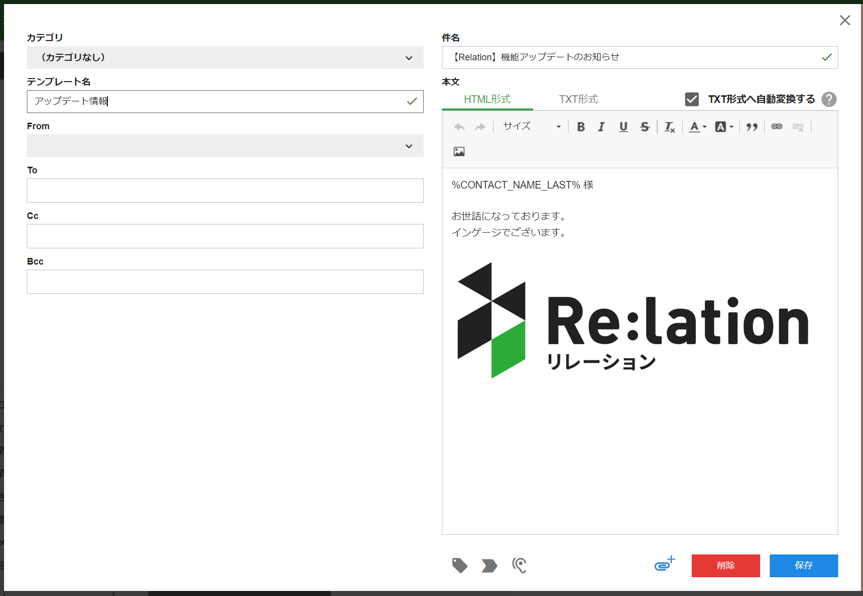Click the undo arrow in editor toolbar
This screenshot has height=596, width=863.
point(459,127)
